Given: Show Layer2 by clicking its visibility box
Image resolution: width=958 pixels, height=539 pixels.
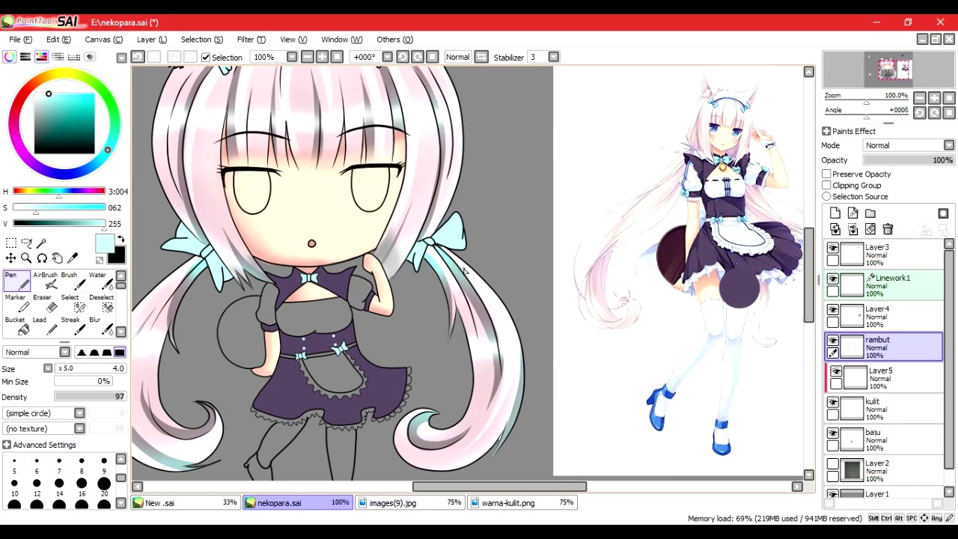Looking at the screenshot, I should [833, 464].
